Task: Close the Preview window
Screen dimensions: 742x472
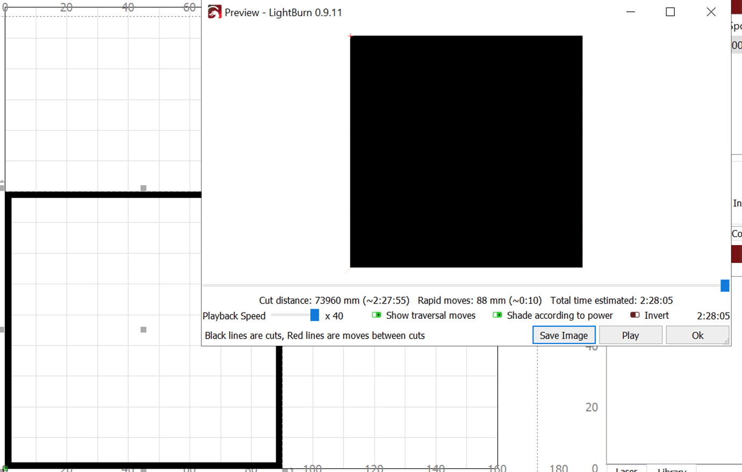Action: click(711, 12)
